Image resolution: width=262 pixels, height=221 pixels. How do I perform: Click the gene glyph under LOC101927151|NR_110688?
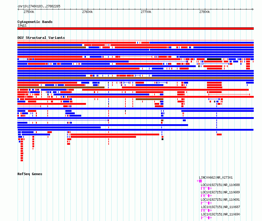pyautogui.click(x=206, y=188)
